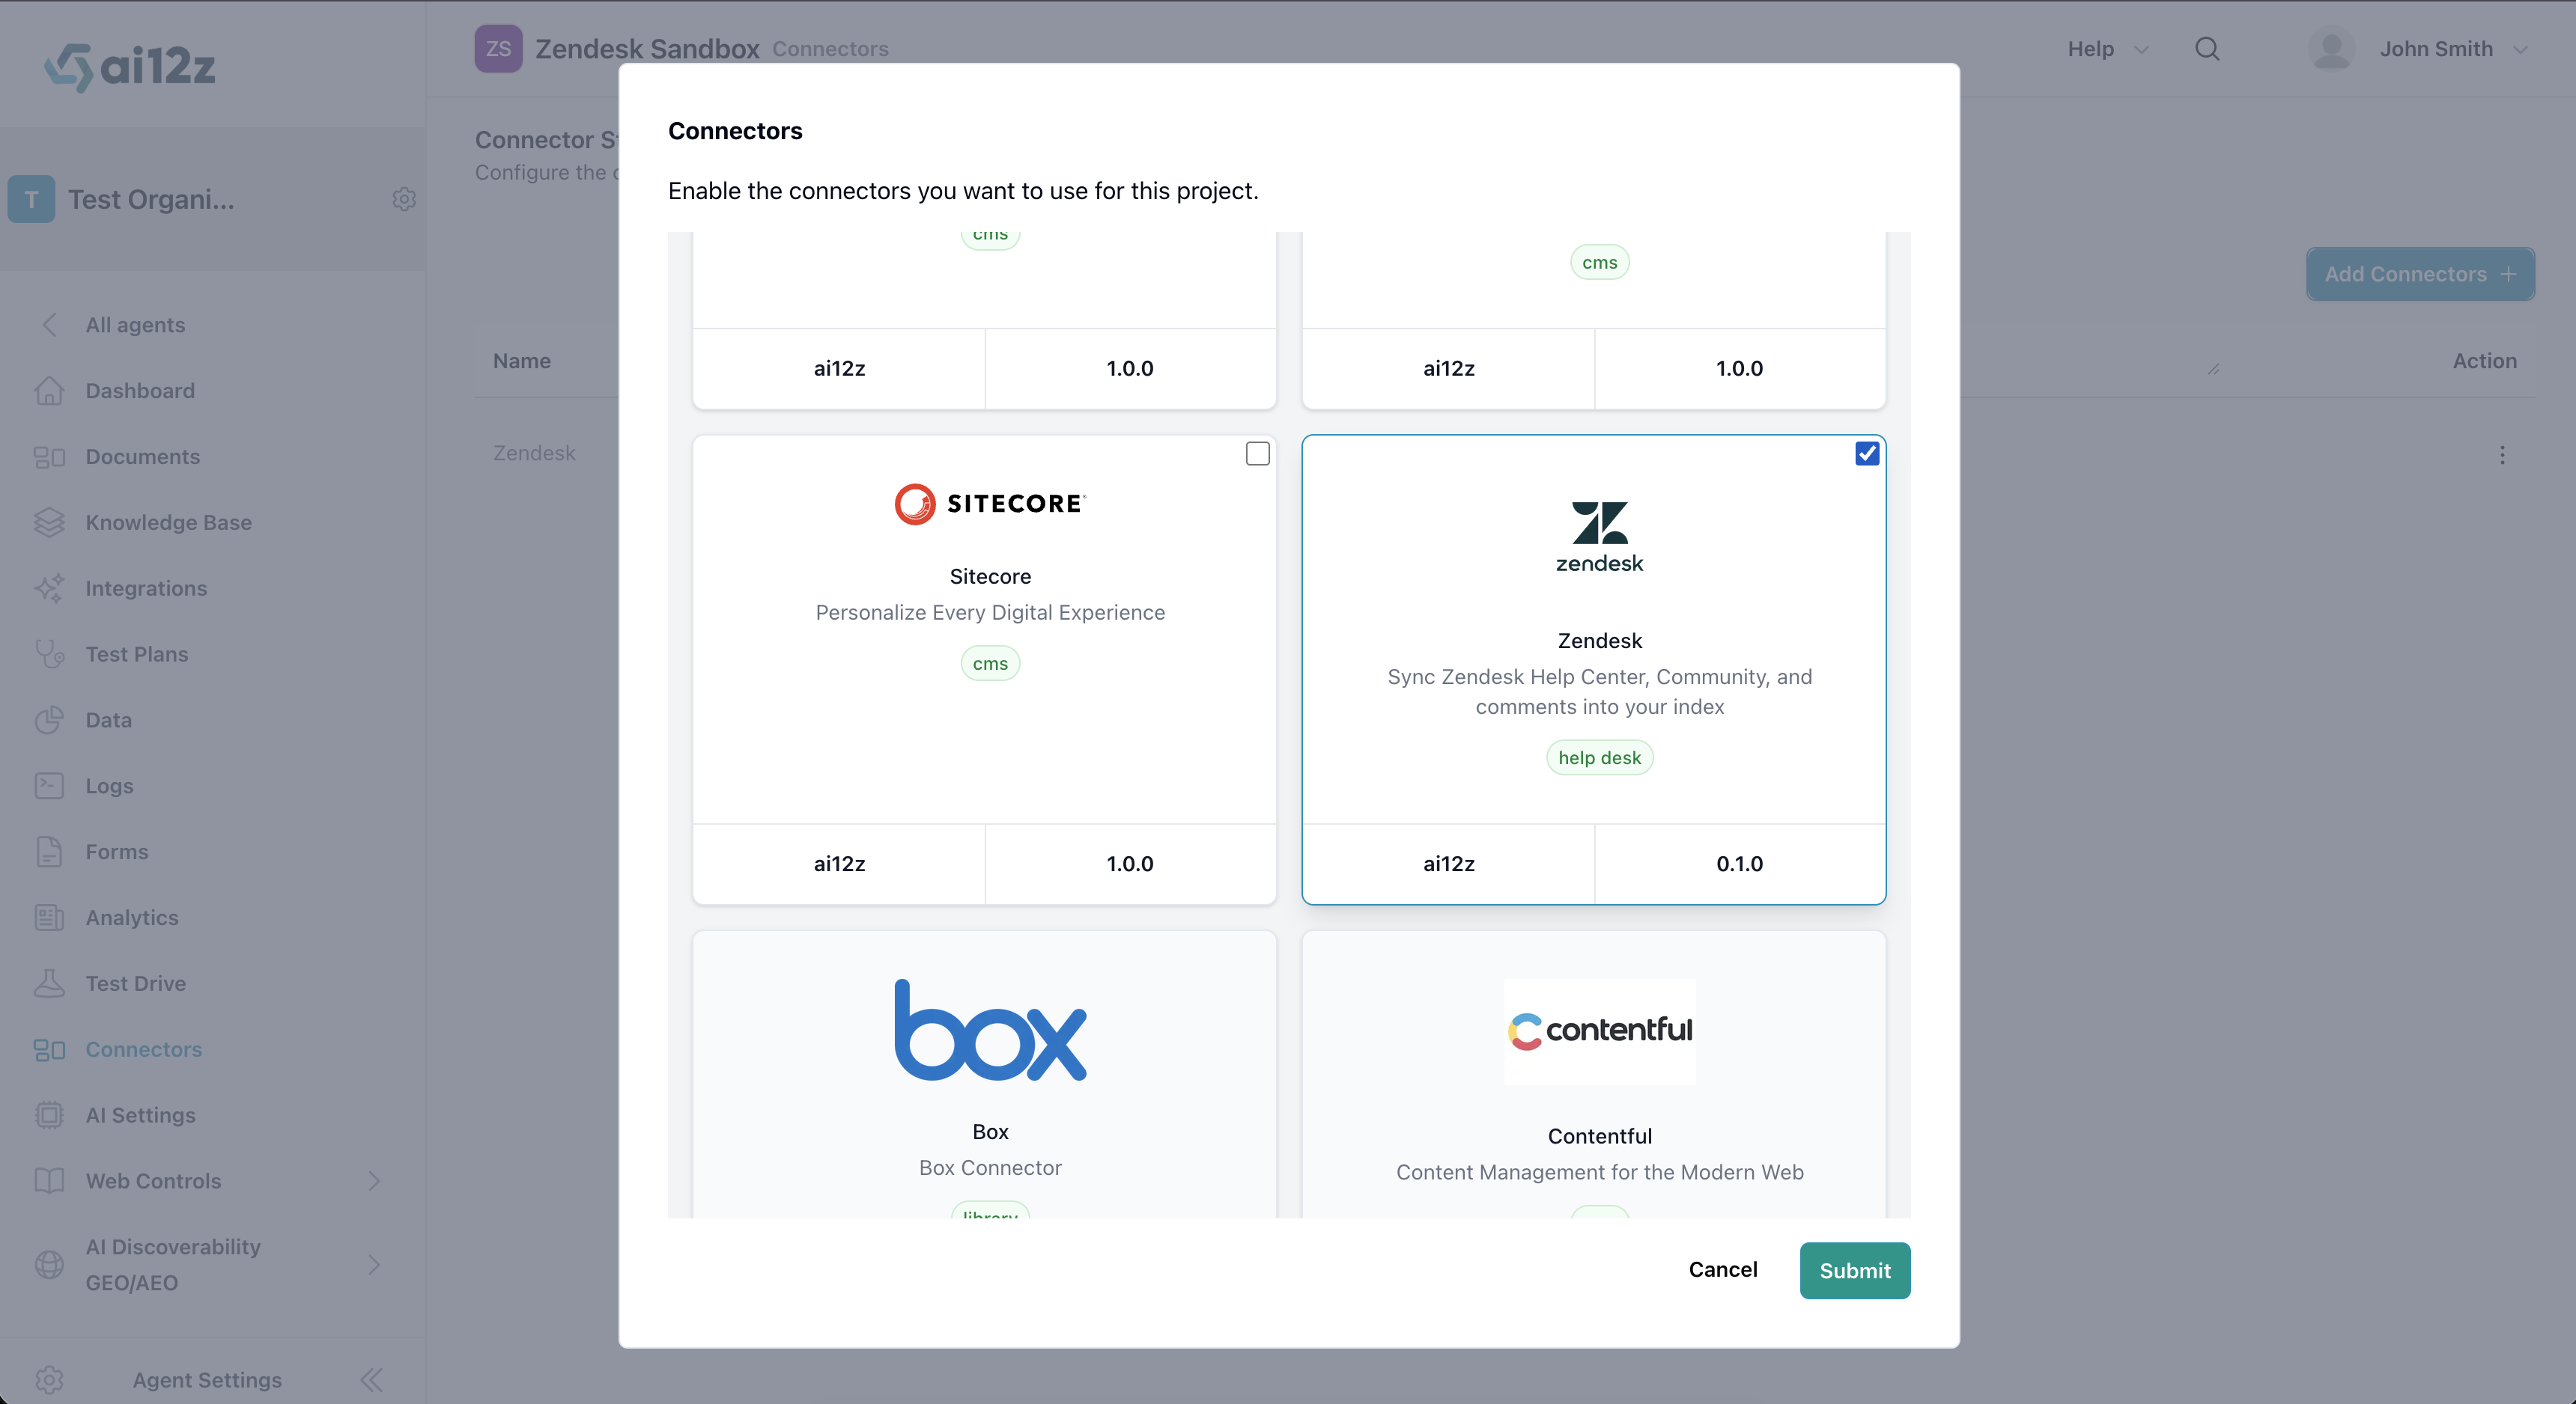
Task: Click the AI Settings chip icon
Action: [49, 1115]
